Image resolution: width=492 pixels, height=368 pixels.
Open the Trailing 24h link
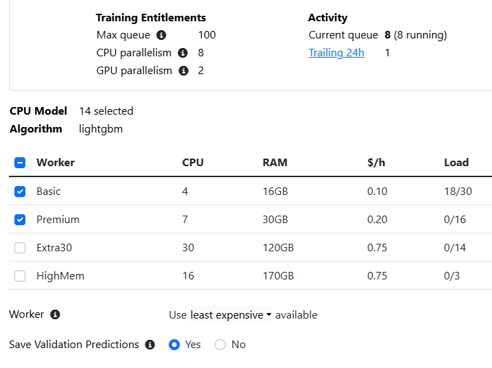(336, 53)
